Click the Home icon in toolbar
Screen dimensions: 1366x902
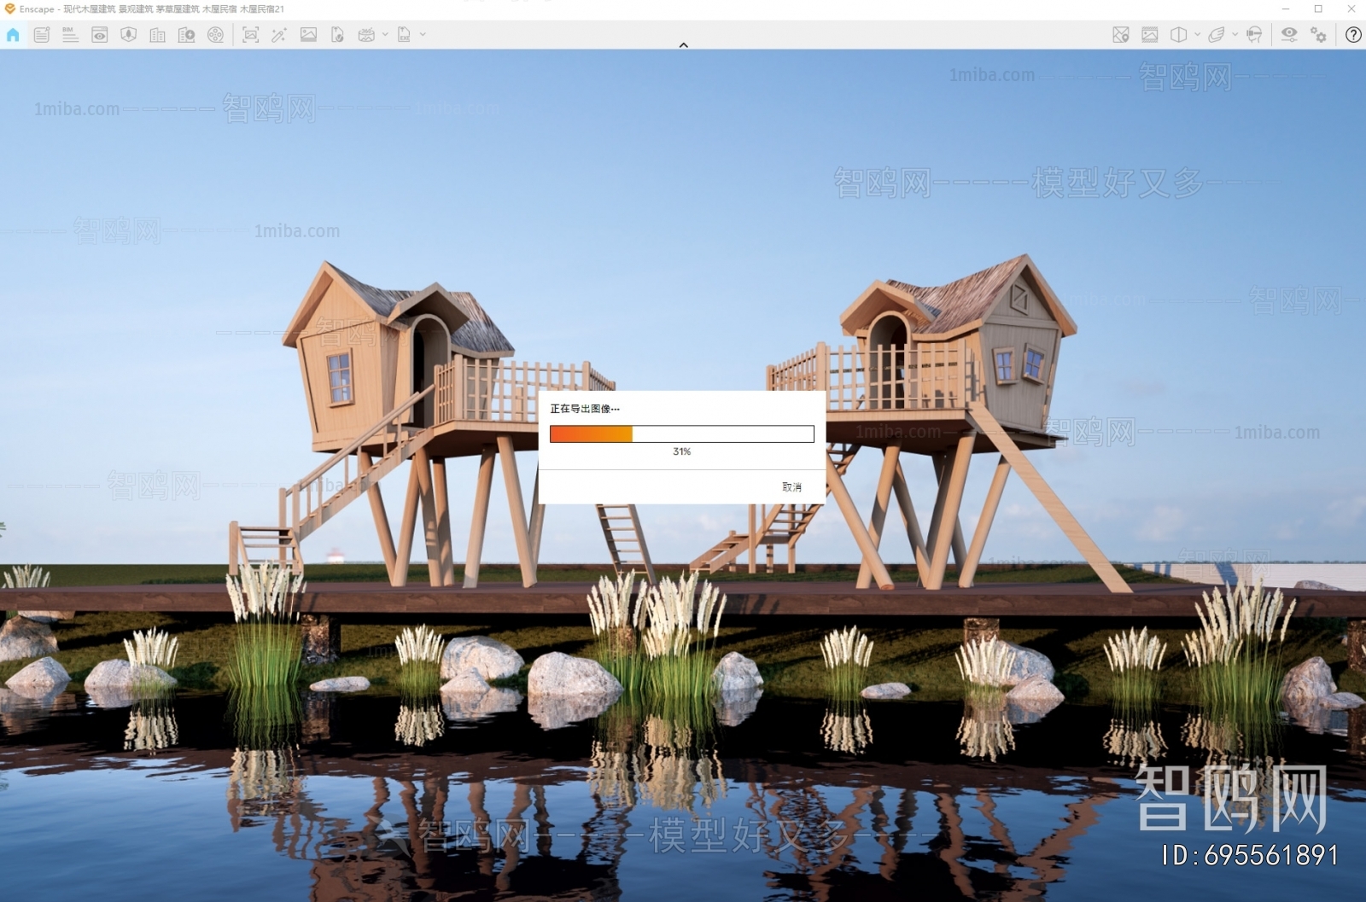(13, 35)
